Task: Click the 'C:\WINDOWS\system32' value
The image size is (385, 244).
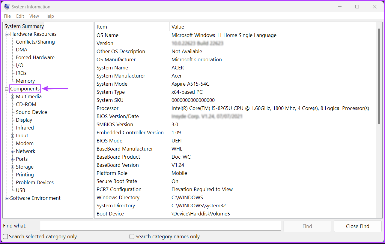Action: [x=198, y=206]
